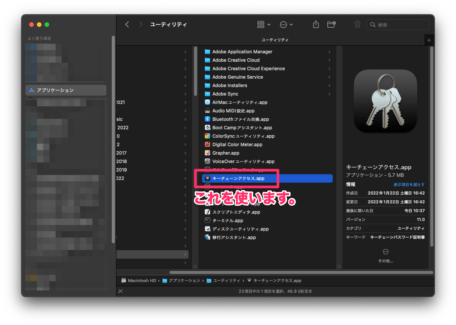
Task: Click the selected folder row in first column
Action: click(153, 254)
